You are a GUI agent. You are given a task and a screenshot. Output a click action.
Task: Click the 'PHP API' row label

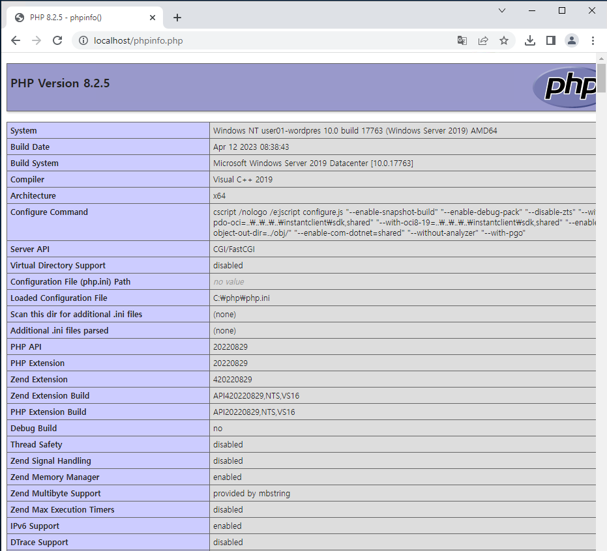(x=26, y=347)
